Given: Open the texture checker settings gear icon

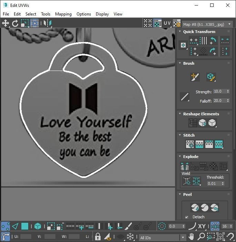Looking at the screenshot, I should pyautogui.click(x=177, y=23).
